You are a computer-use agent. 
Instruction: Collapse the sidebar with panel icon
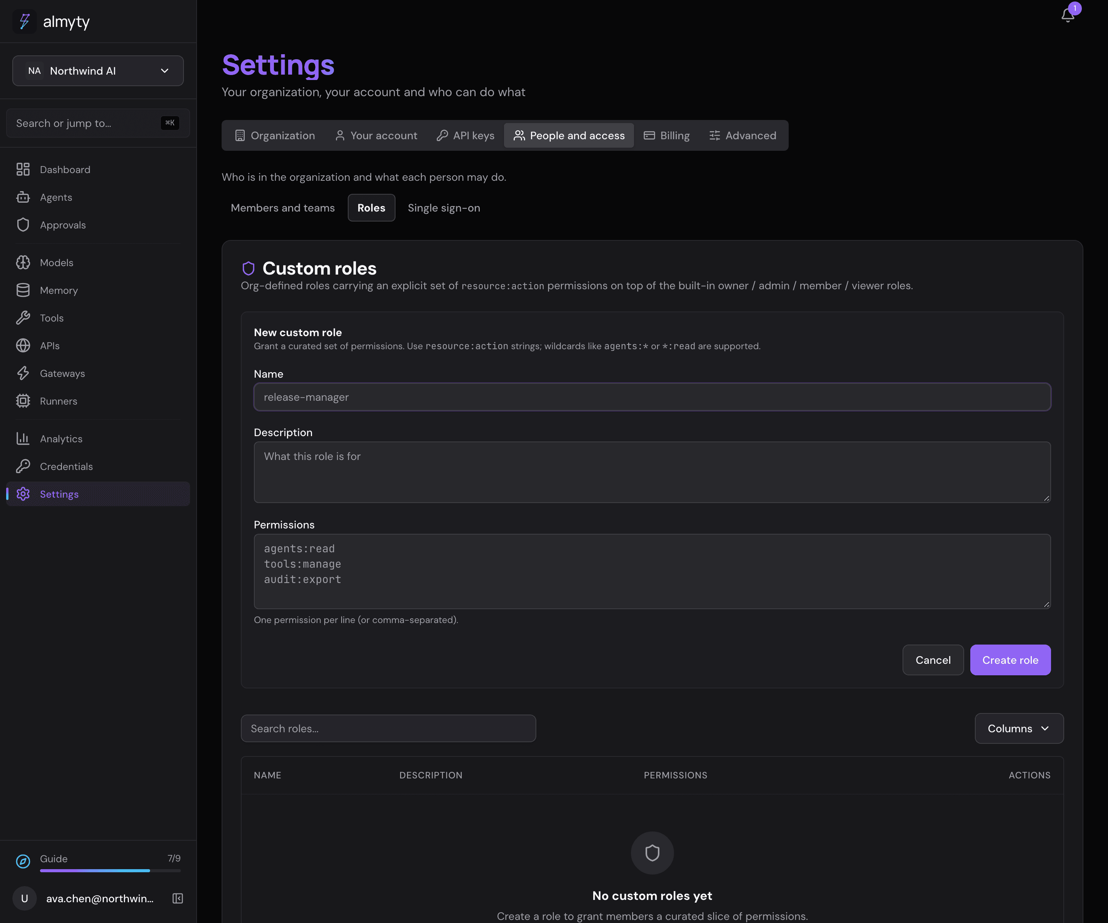coord(178,898)
